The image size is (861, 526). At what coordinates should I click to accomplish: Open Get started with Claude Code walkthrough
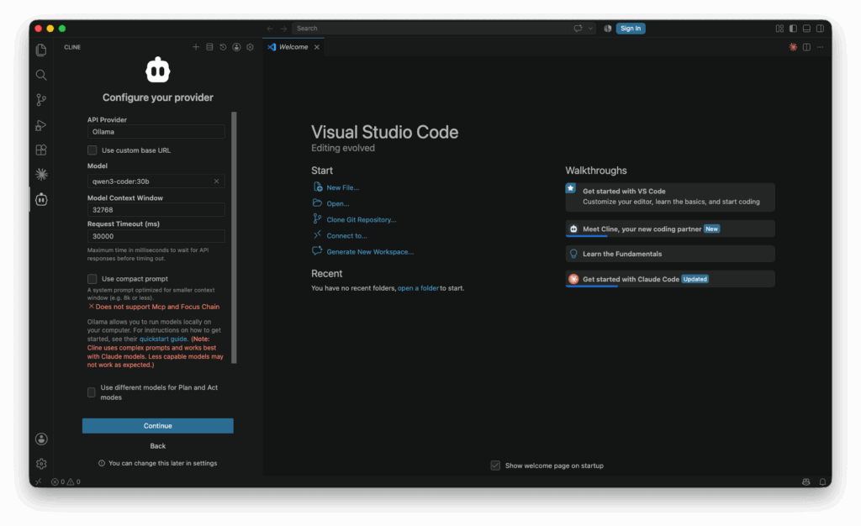pyautogui.click(x=670, y=279)
